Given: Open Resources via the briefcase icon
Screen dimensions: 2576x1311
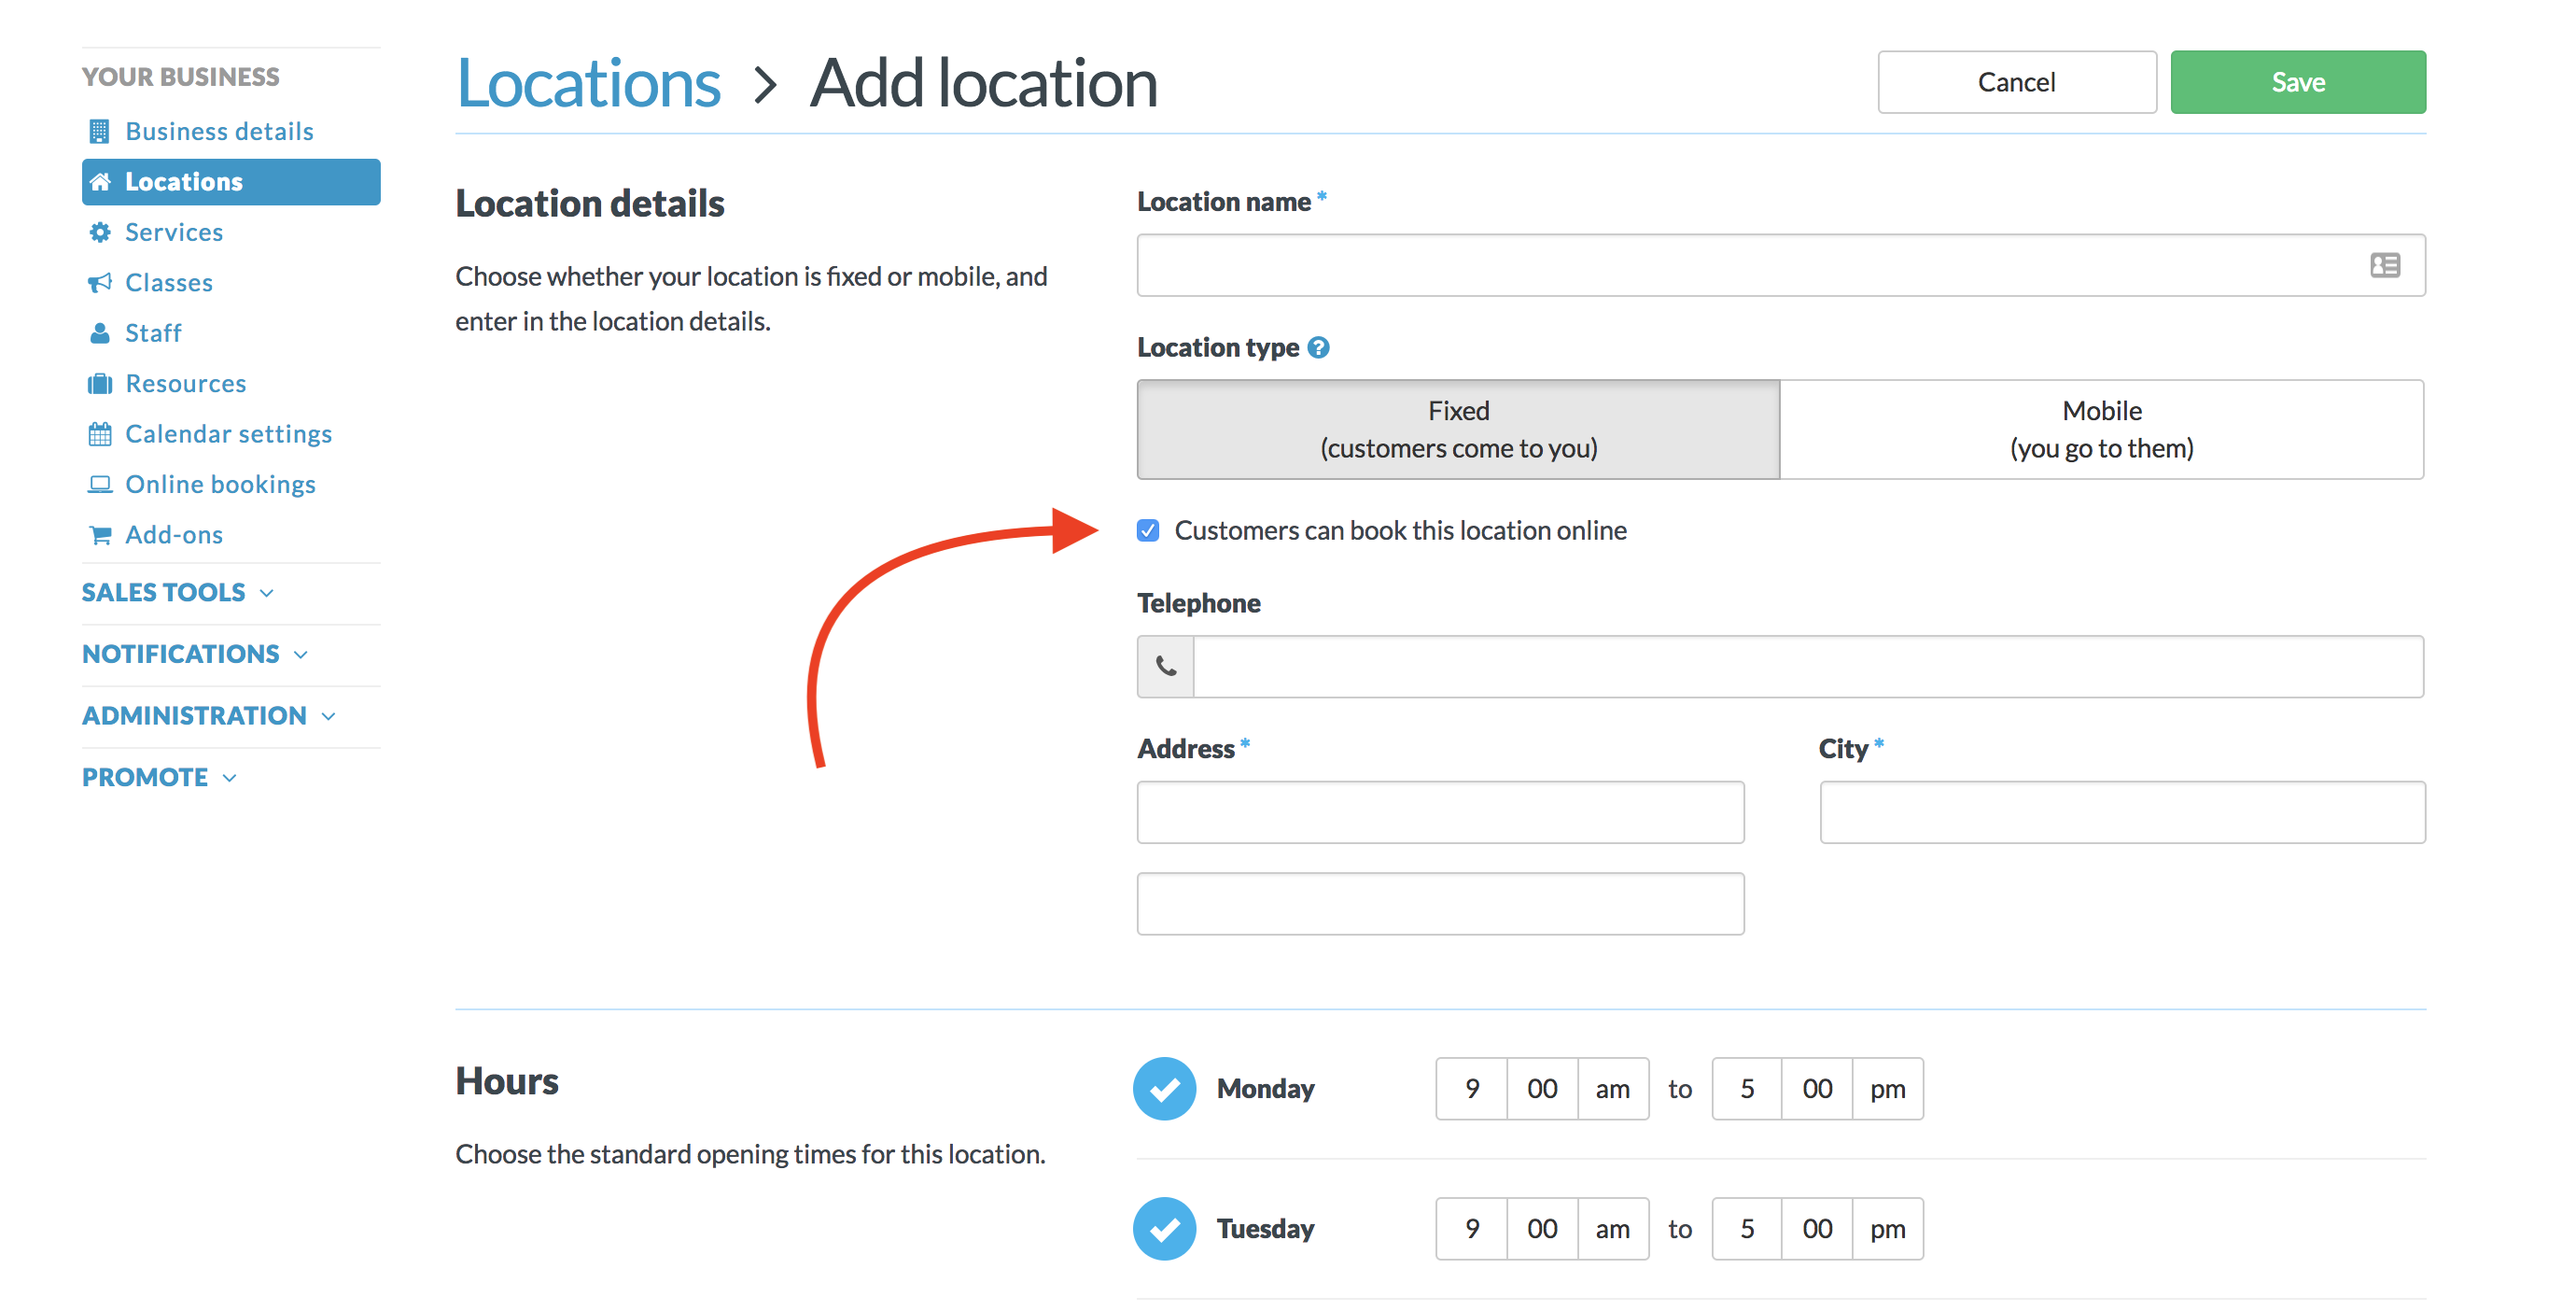Looking at the screenshot, I should (x=100, y=383).
